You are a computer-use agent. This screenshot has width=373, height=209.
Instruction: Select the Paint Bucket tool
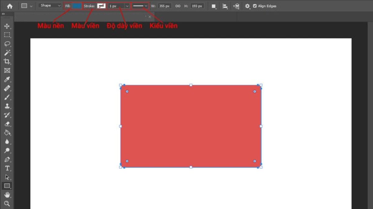pyautogui.click(x=7, y=133)
